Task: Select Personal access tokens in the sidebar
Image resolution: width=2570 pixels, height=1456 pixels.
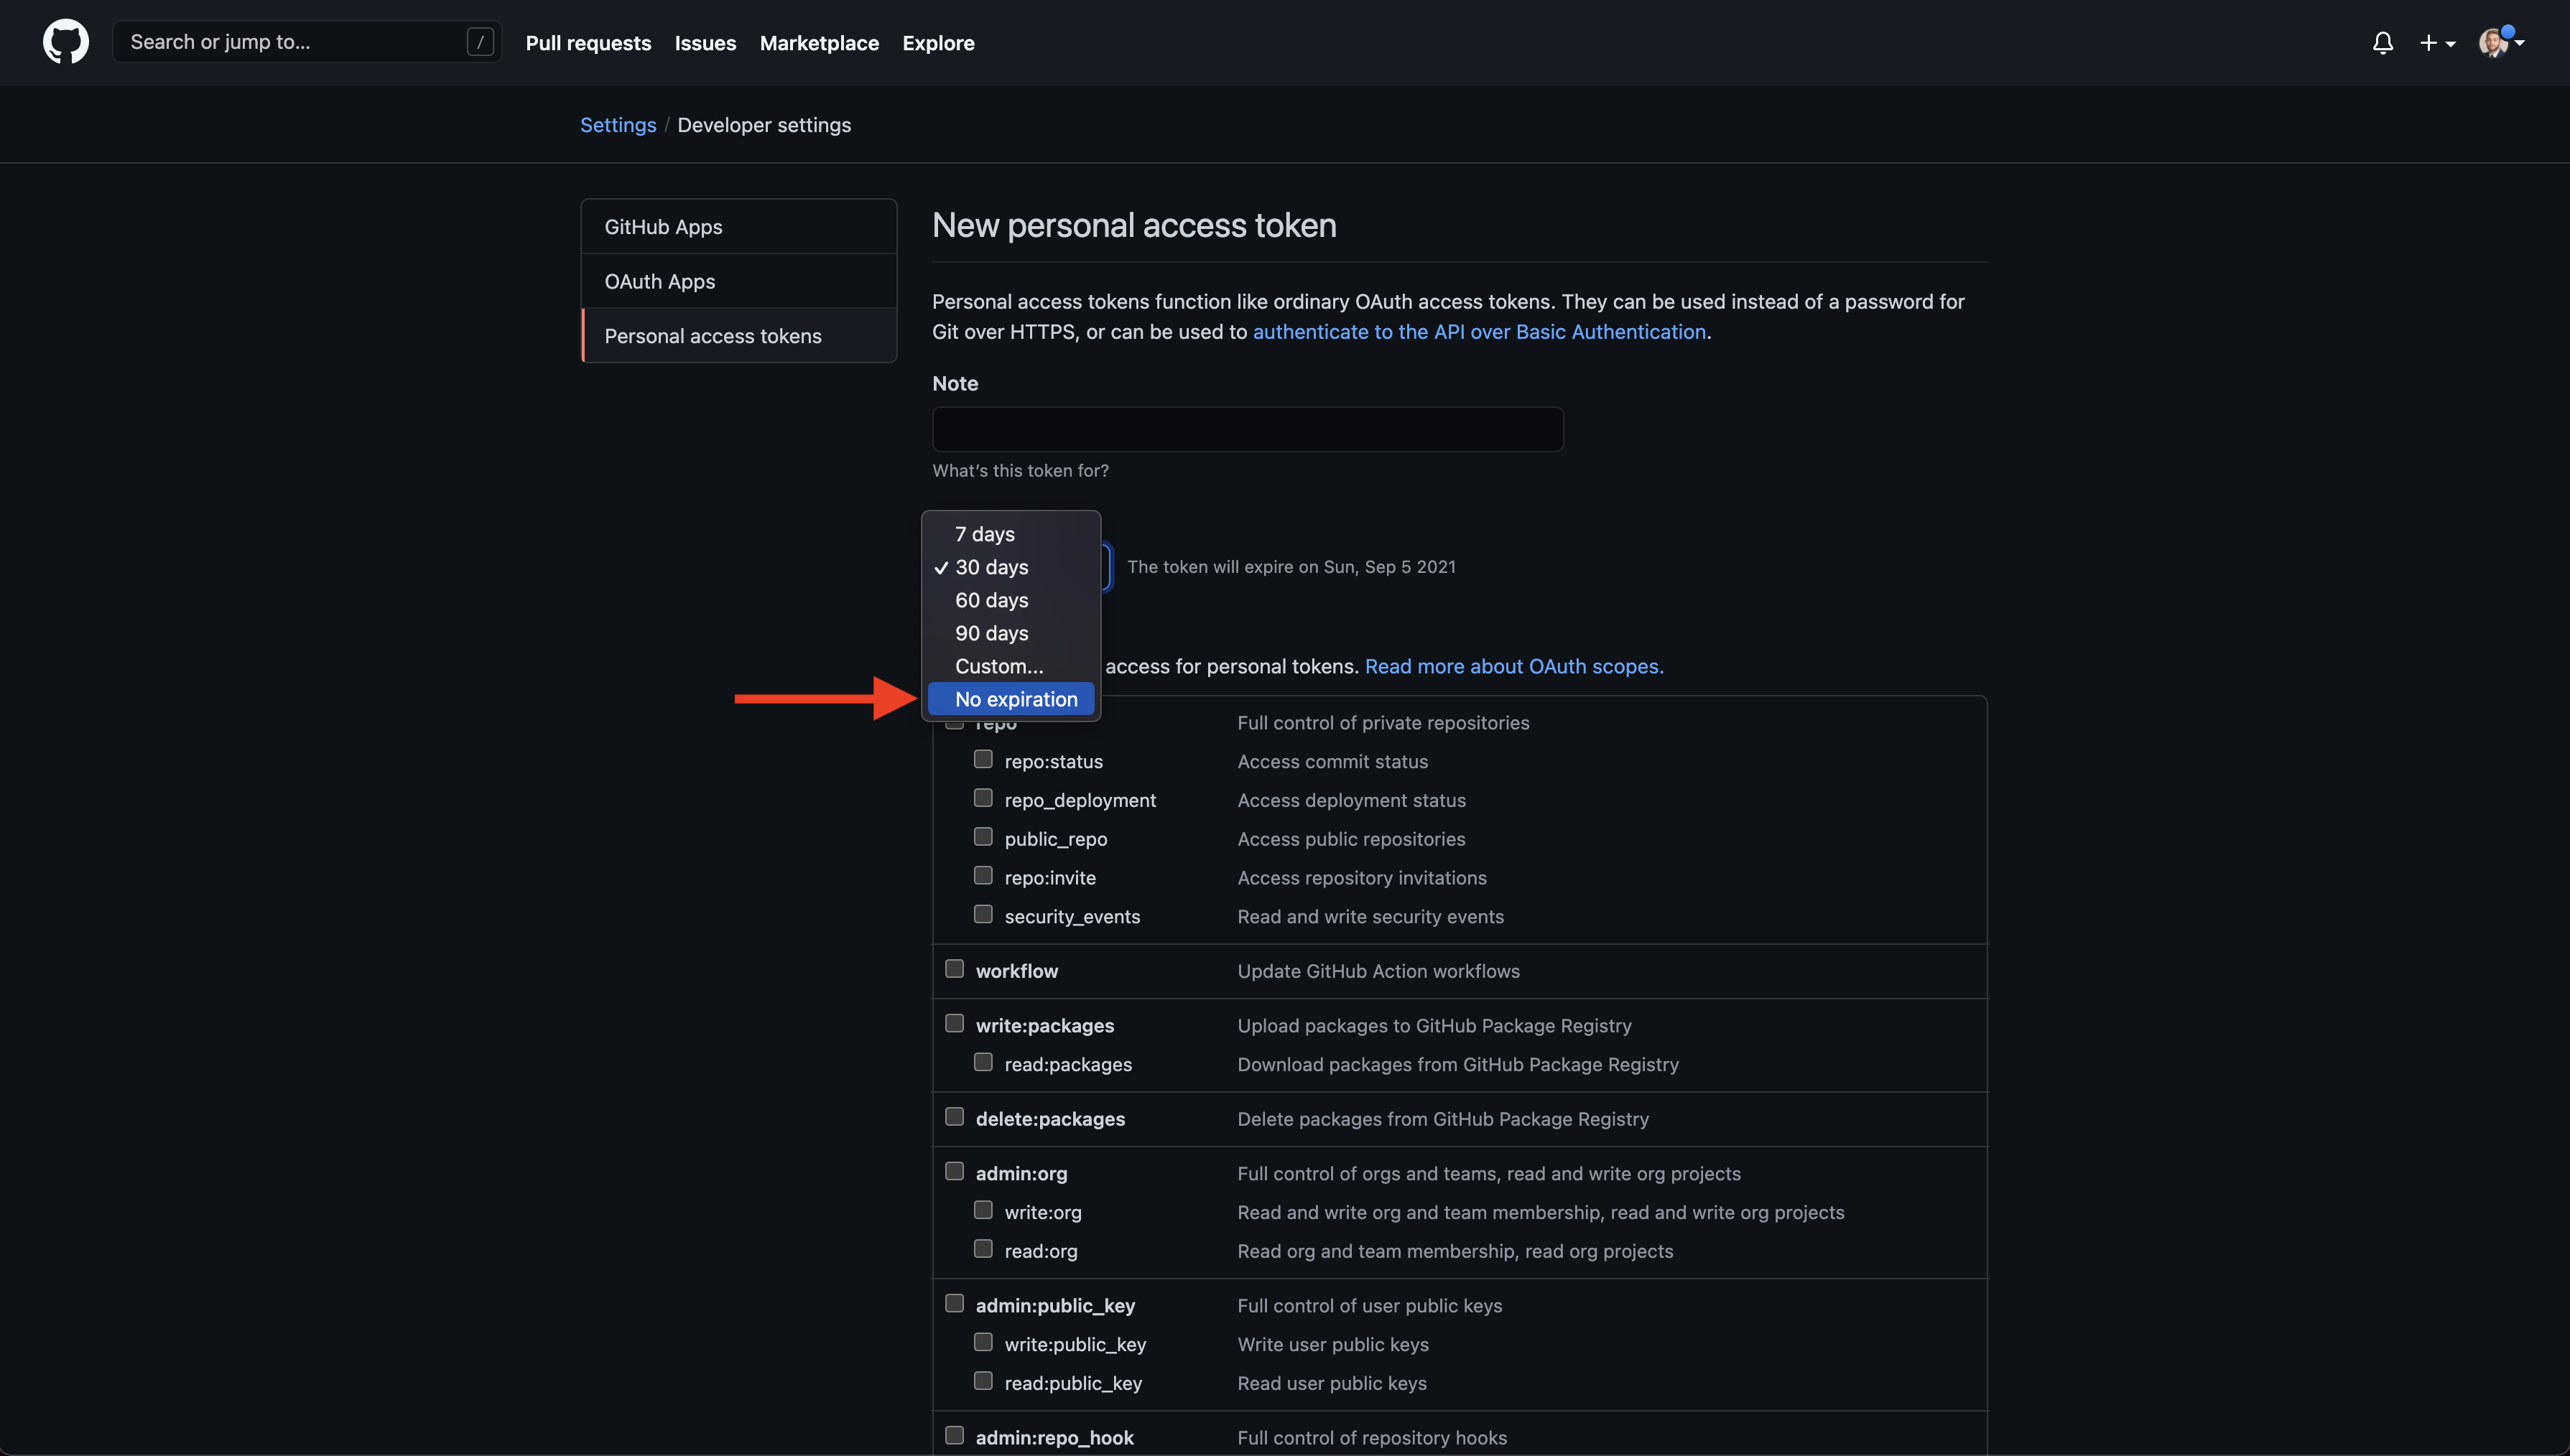Action: (x=738, y=336)
